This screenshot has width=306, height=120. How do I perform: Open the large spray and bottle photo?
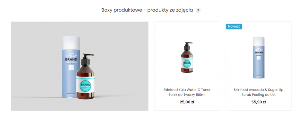(79, 66)
